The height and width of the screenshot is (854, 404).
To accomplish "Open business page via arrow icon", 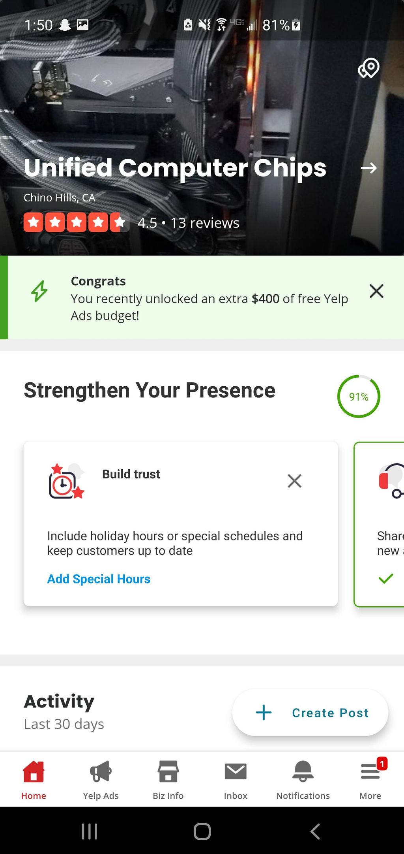I will coord(369,168).
